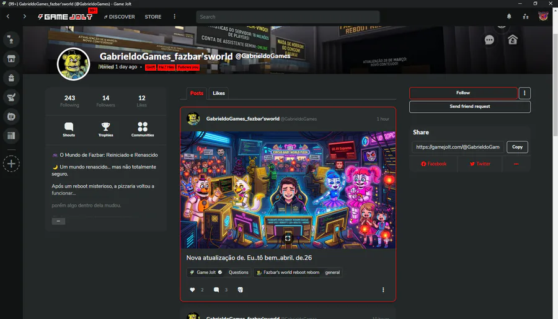The image size is (558, 319).
Task: Share profile on Facebook
Action: coord(433,164)
